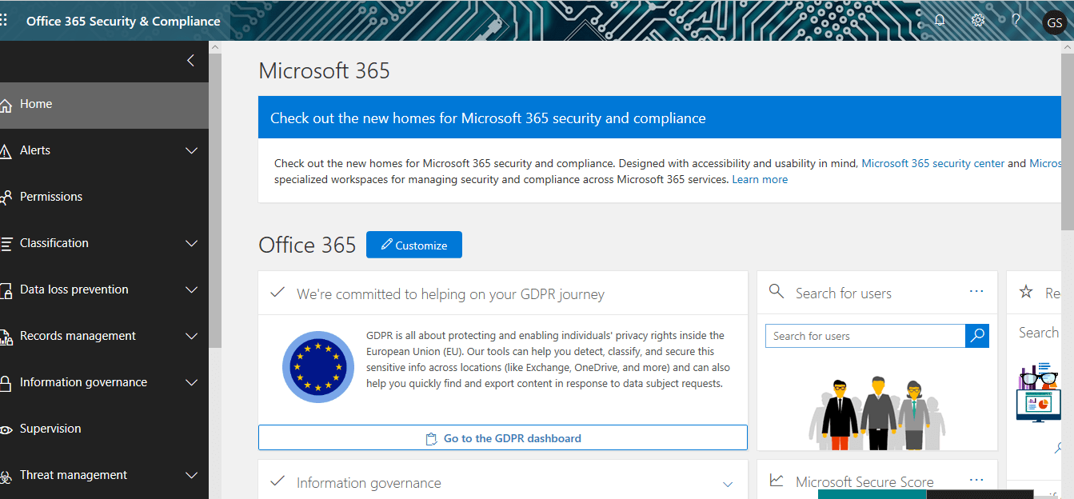Click the magnifier icon in Search for users header
The width and height of the screenshot is (1074, 499).
pos(776,292)
